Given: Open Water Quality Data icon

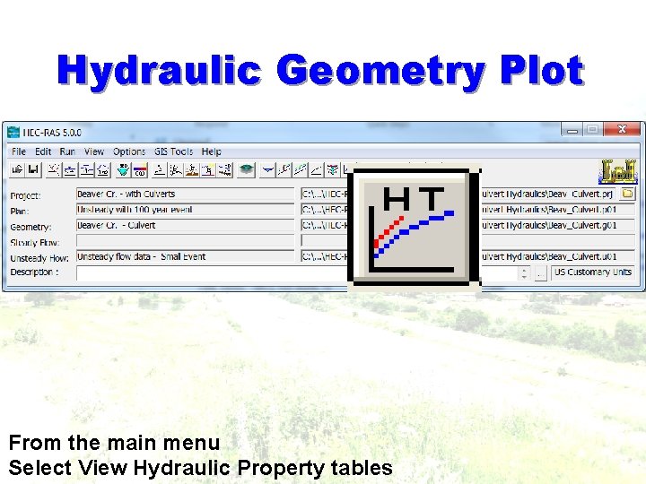Looking at the screenshot, I should point(140,169).
